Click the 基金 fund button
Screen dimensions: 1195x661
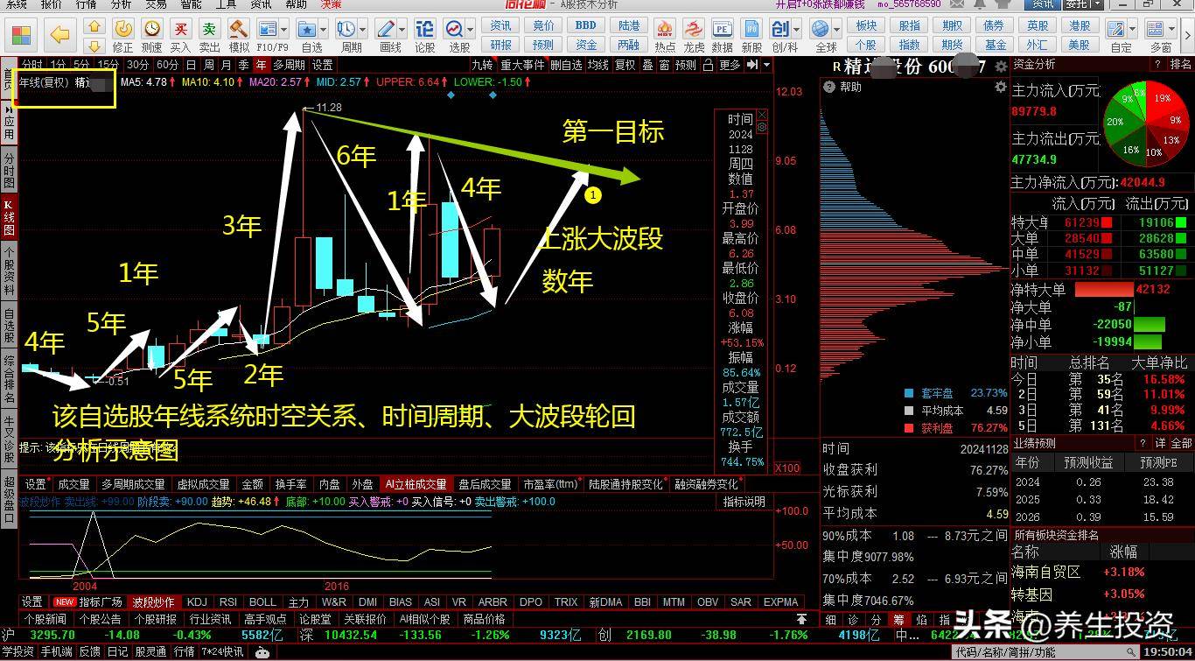tap(996, 45)
